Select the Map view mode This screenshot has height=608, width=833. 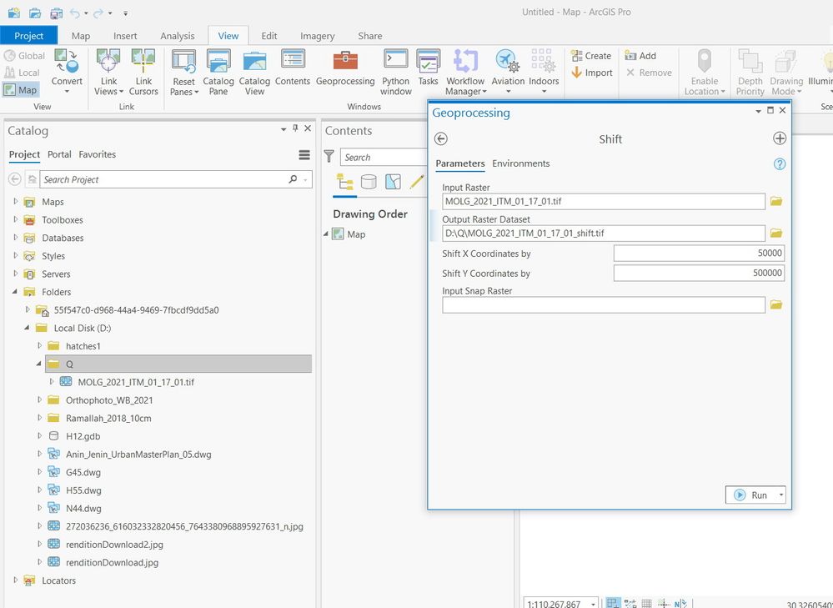point(21,90)
